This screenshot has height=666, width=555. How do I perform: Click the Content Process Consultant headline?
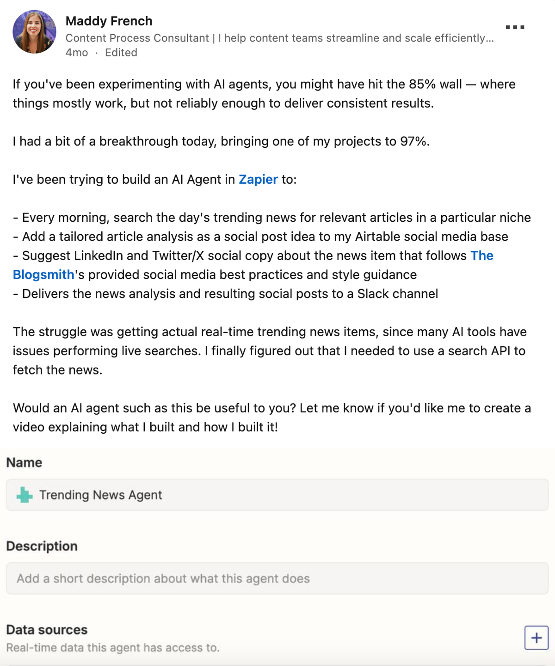tap(279, 38)
